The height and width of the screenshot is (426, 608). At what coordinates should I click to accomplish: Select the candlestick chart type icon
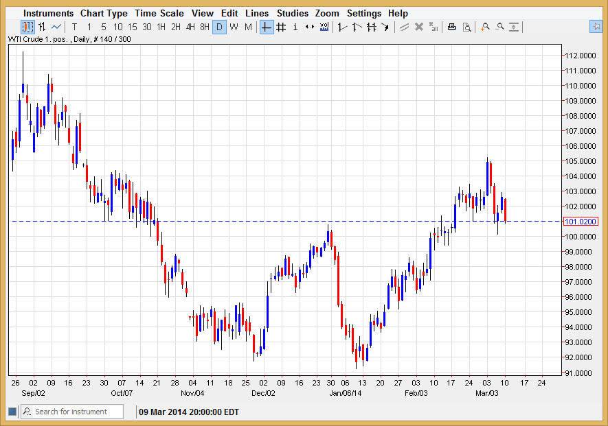pos(27,27)
